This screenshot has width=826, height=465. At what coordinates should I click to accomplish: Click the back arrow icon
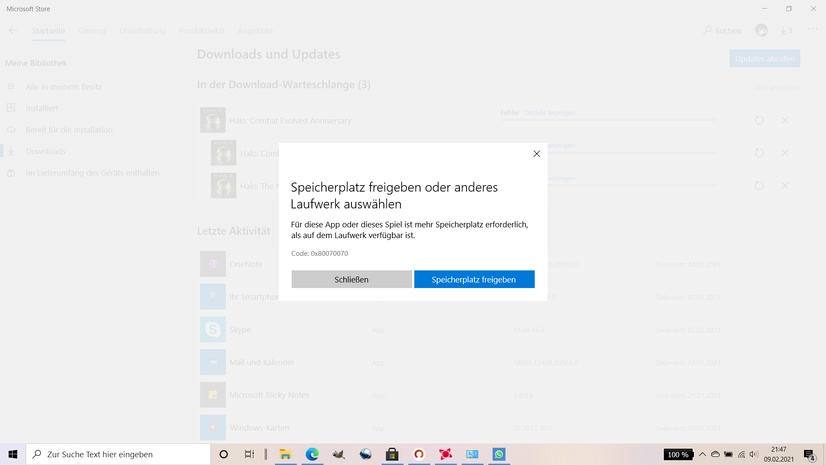13,30
